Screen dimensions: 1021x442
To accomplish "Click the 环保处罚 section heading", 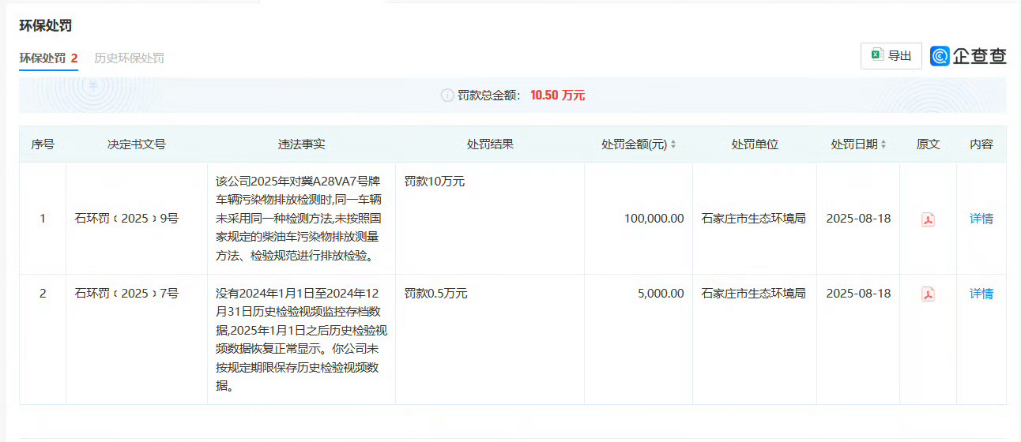I will click(x=46, y=25).
